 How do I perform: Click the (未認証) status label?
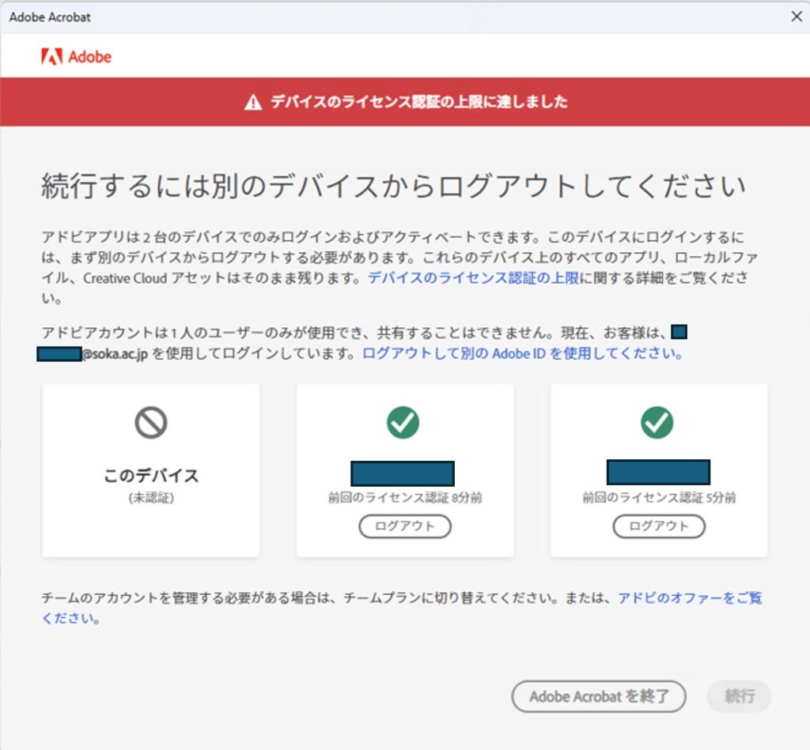pyautogui.click(x=151, y=498)
